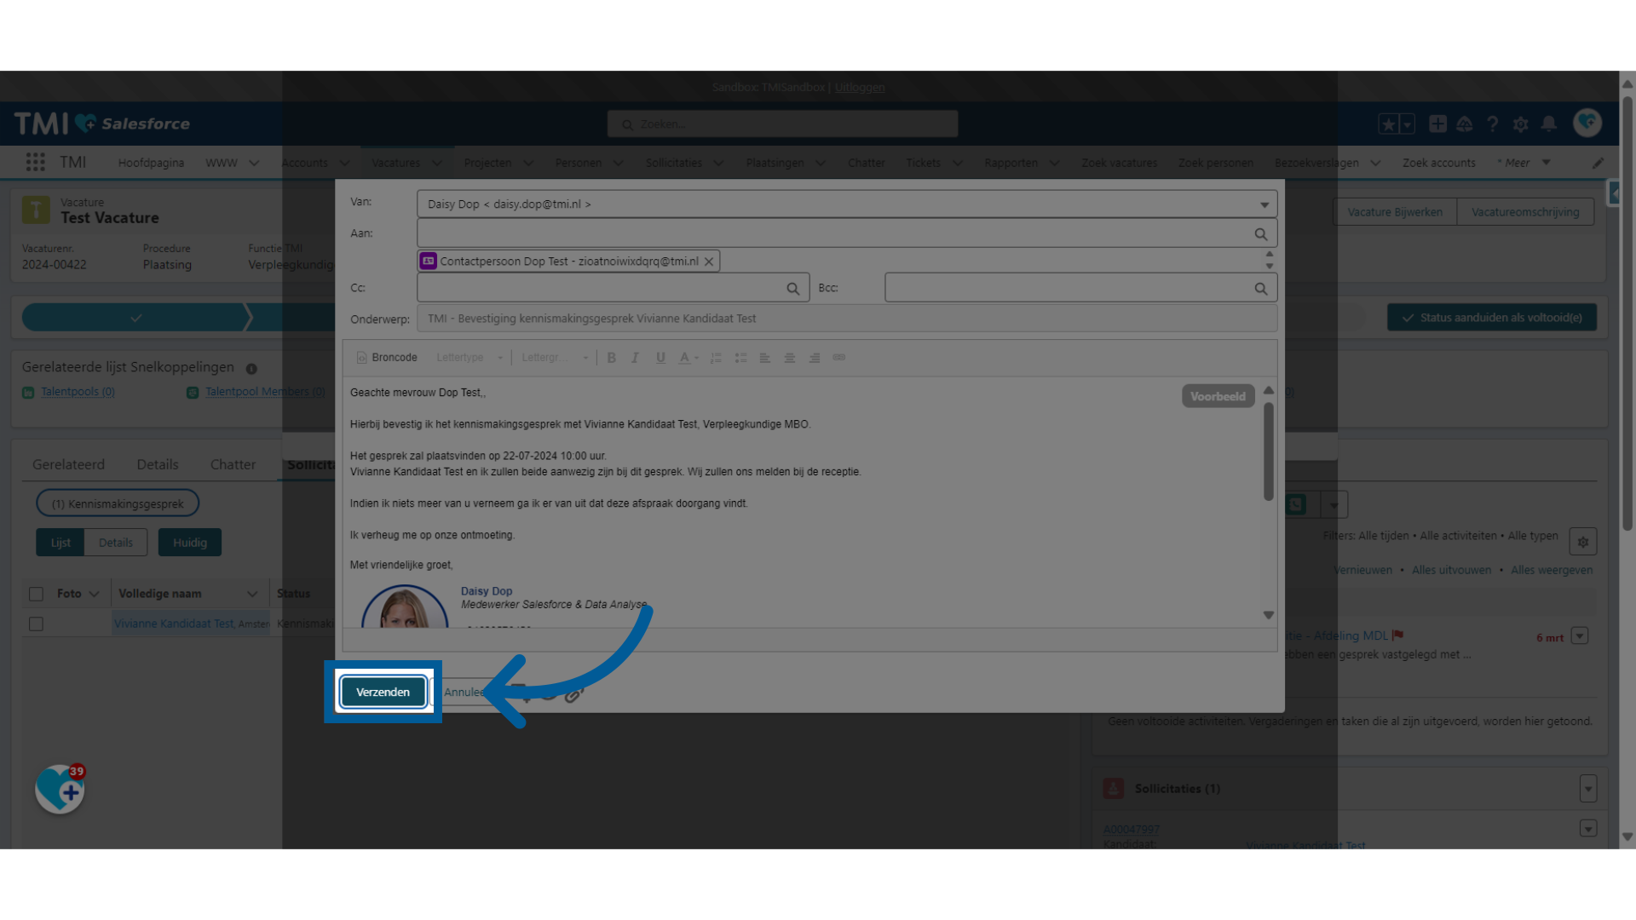Expand the Meer navigation menu
The height and width of the screenshot is (920, 1636).
(1524, 163)
